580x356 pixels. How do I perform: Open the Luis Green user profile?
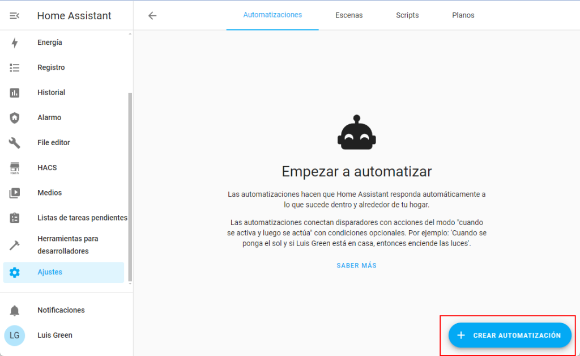54,335
